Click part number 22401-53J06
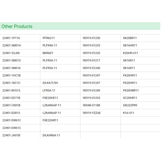161x161 pixels. [11, 53]
